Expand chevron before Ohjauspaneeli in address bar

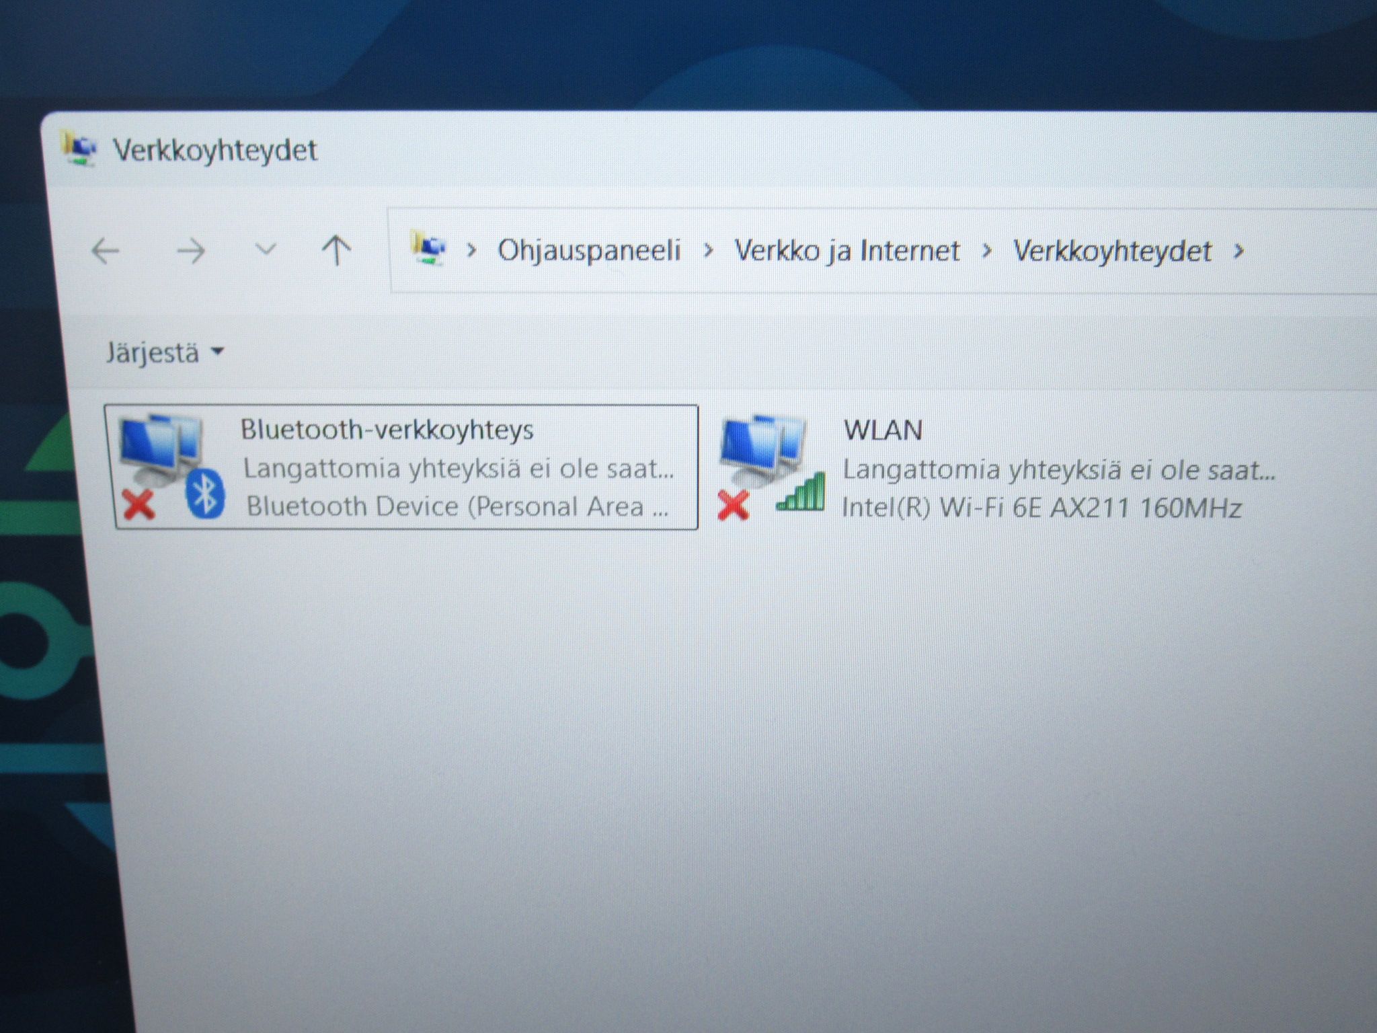pos(471,250)
